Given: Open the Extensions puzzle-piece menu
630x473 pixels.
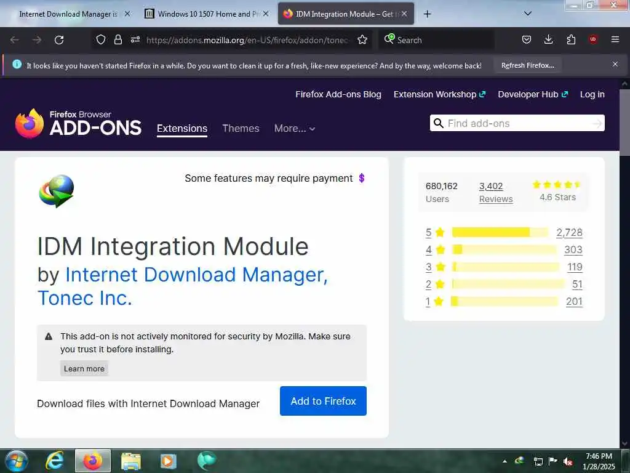Looking at the screenshot, I should 571,39.
